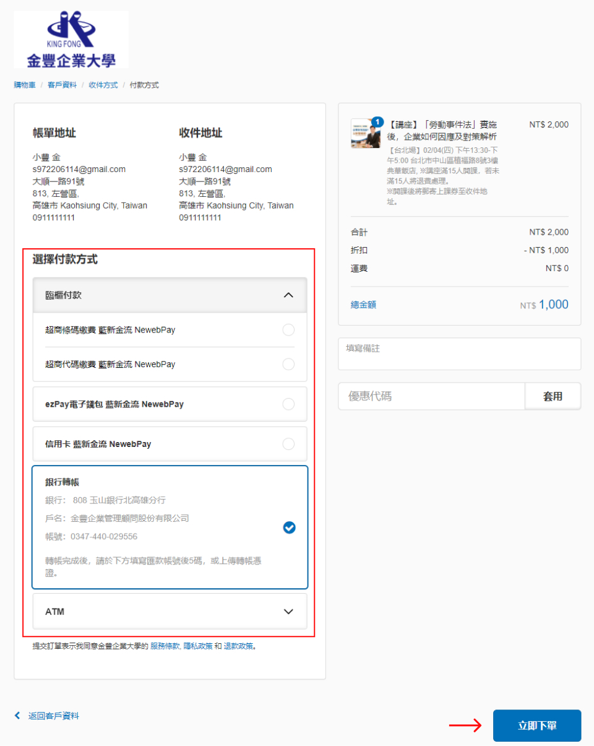Open the 退款政策 link

(238, 646)
